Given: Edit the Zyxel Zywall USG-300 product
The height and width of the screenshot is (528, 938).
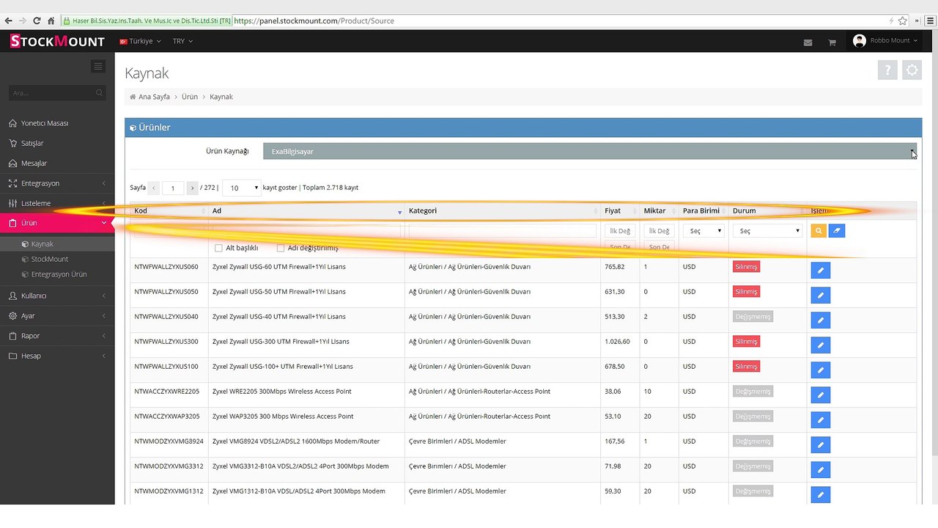Looking at the screenshot, I should [x=821, y=346].
